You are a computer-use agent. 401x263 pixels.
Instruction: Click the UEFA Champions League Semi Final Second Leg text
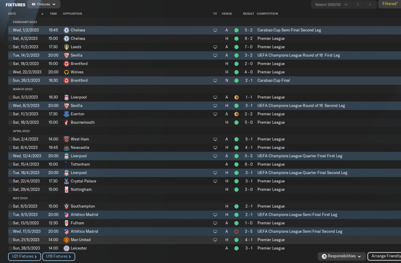click(x=300, y=232)
